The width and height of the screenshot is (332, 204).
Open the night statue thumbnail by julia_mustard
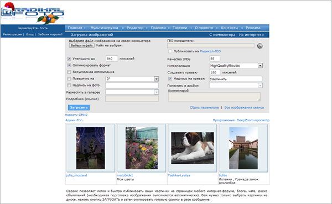pyautogui.click(x=91, y=148)
